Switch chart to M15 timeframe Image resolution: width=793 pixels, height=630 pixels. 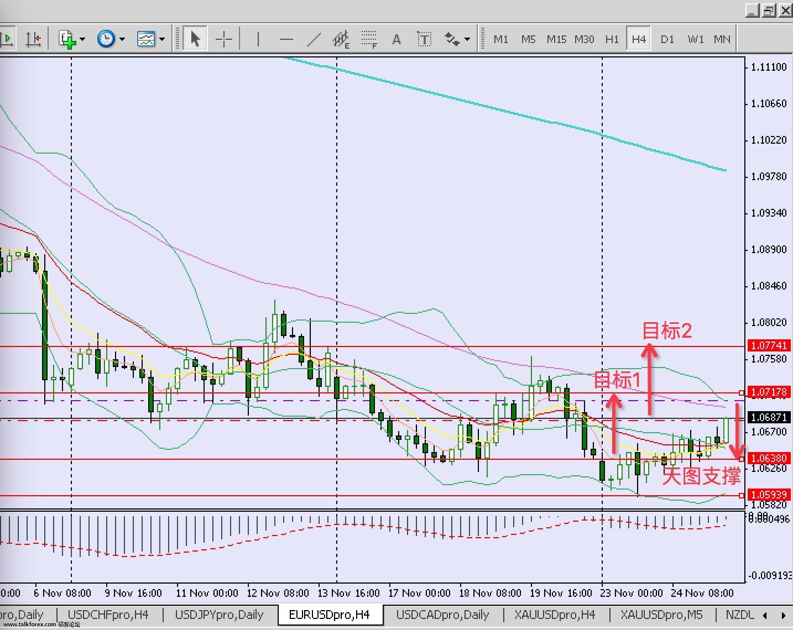click(556, 39)
